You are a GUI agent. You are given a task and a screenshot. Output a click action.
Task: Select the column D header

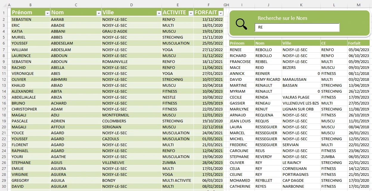(x=131, y=5)
